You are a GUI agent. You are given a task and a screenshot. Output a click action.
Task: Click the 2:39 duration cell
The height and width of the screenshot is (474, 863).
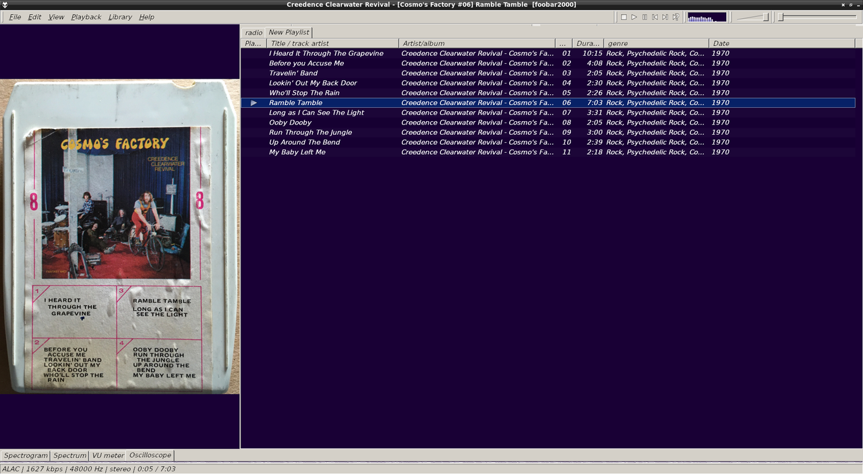(x=594, y=142)
